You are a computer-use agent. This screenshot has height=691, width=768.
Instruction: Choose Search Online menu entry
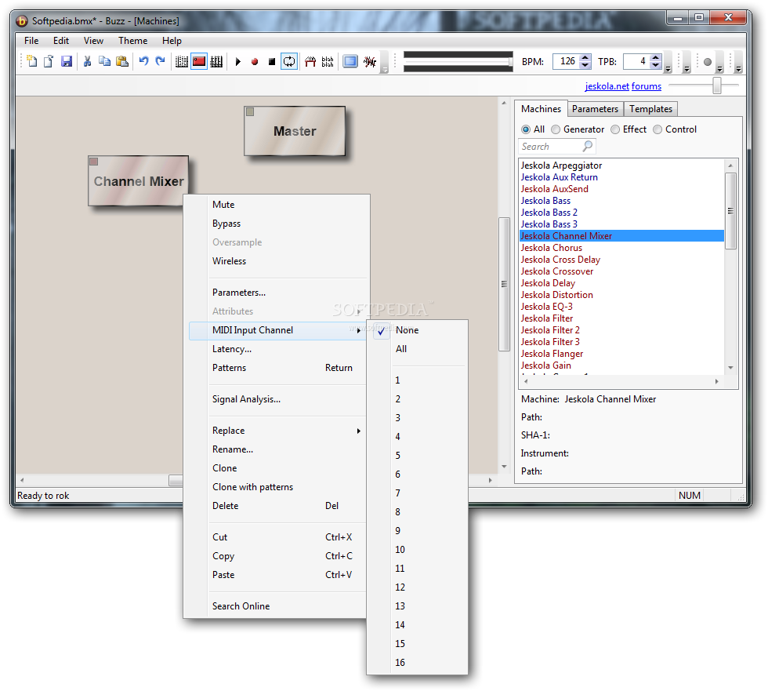tap(277, 606)
